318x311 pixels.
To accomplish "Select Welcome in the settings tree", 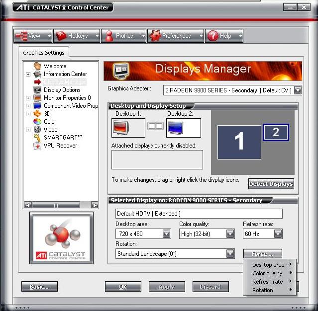I will pos(55,66).
